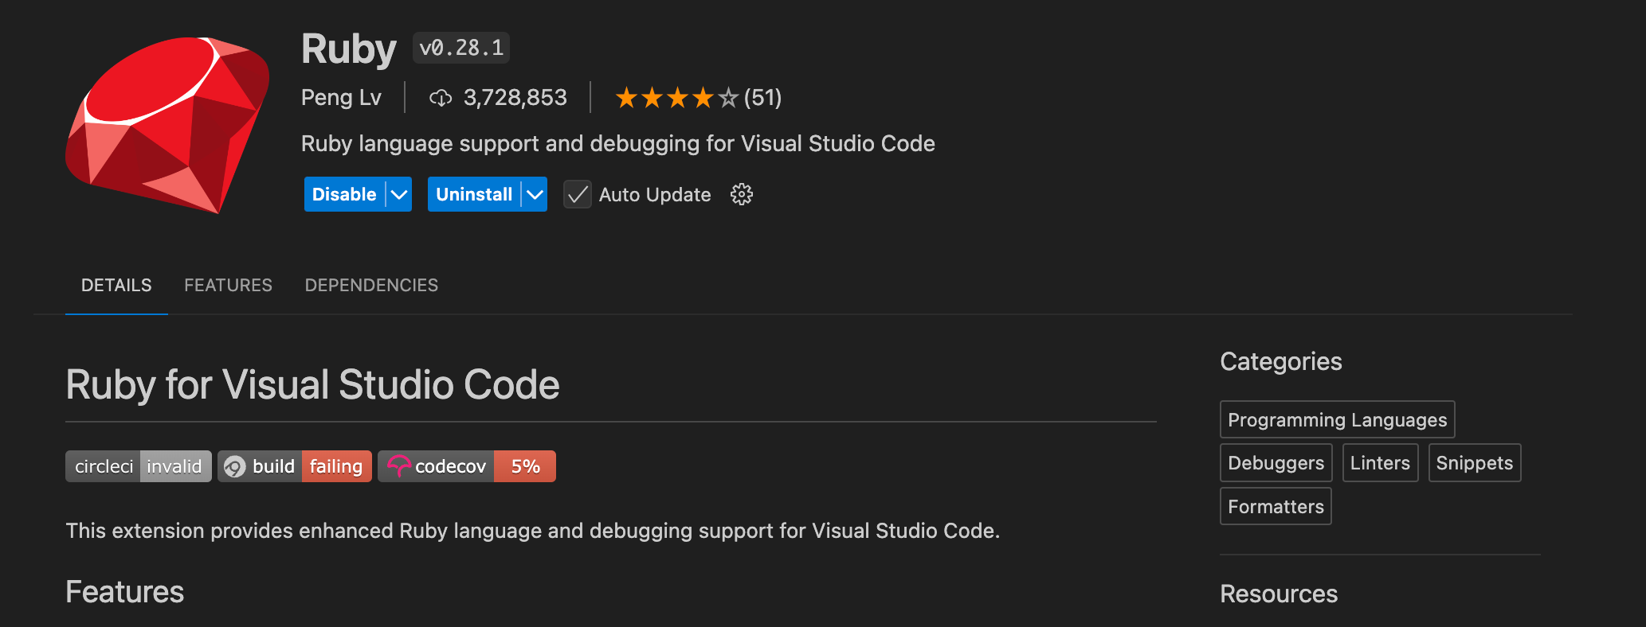
Task: Click the Ruby extension title
Action: (349, 49)
